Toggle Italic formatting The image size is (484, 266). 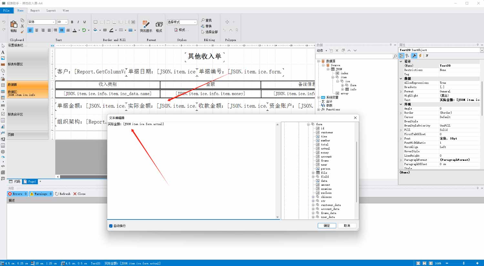(78, 22)
